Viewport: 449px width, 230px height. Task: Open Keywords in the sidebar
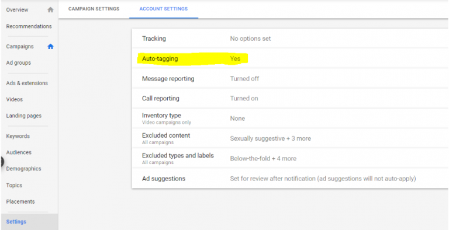(18, 136)
